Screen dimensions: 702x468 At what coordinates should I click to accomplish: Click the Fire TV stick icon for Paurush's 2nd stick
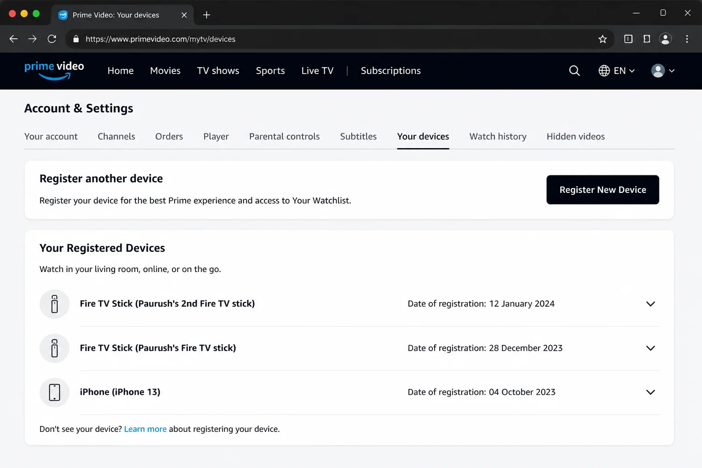click(x=54, y=304)
